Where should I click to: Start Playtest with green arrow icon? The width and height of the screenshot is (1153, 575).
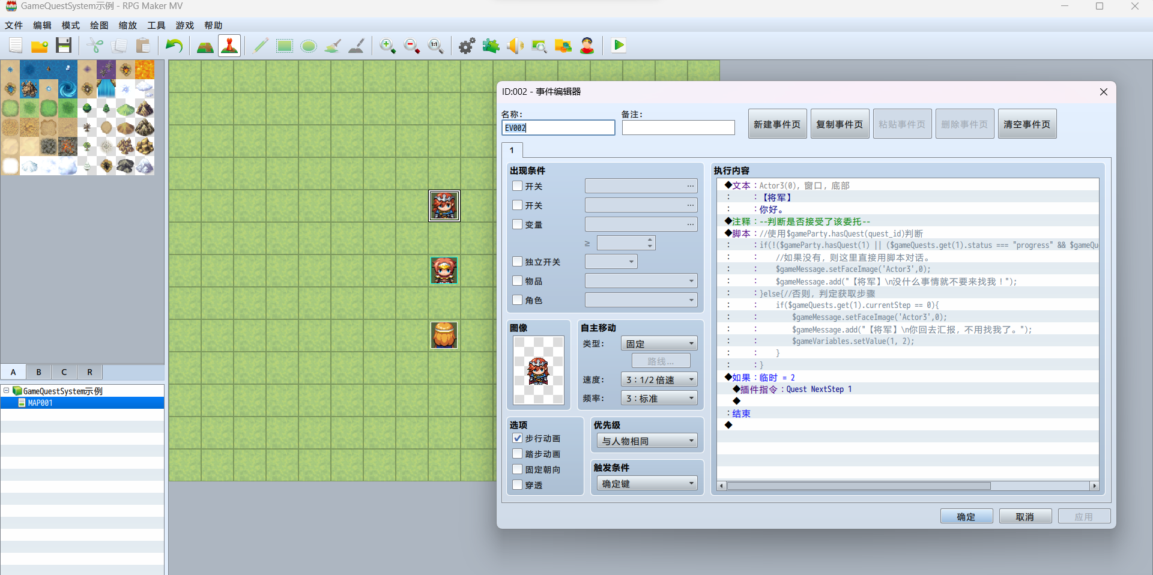(x=619, y=46)
